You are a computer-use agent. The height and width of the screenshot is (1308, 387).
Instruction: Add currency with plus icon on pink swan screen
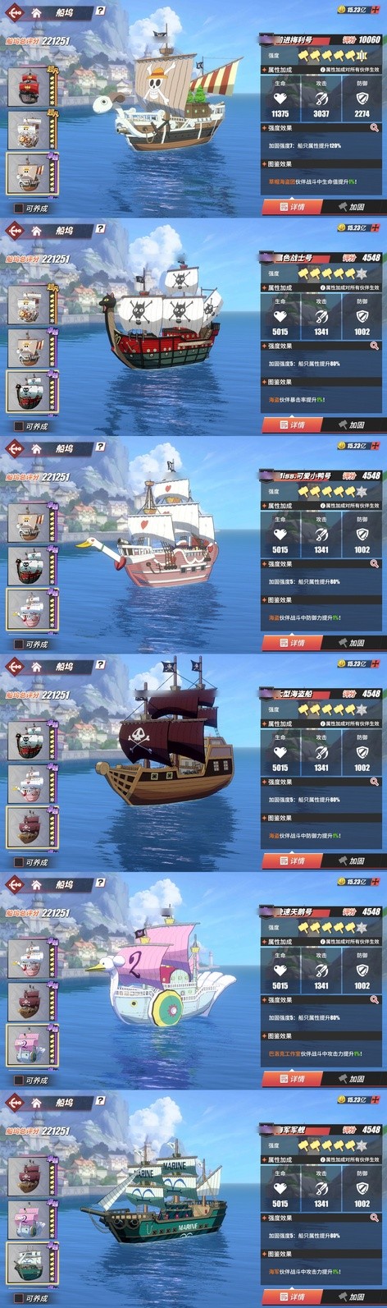376,882
